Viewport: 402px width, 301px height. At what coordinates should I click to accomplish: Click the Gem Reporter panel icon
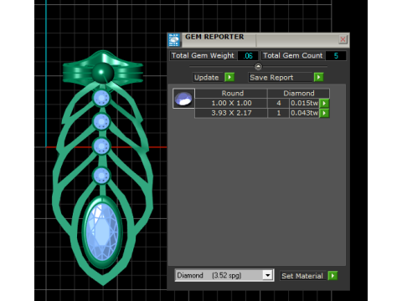pos(174,40)
